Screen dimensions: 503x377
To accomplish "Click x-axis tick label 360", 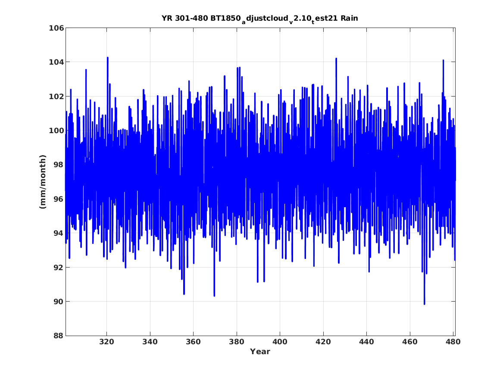I will [x=194, y=342].
